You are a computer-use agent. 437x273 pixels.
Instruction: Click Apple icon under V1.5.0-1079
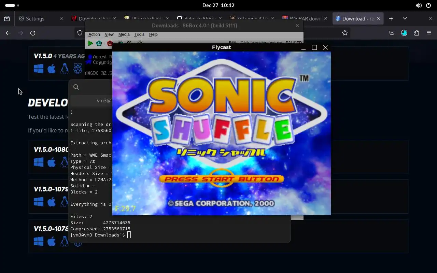[x=52, y=202]
